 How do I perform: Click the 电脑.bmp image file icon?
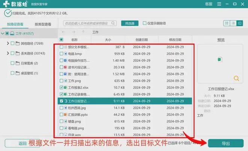pos(65,54)
